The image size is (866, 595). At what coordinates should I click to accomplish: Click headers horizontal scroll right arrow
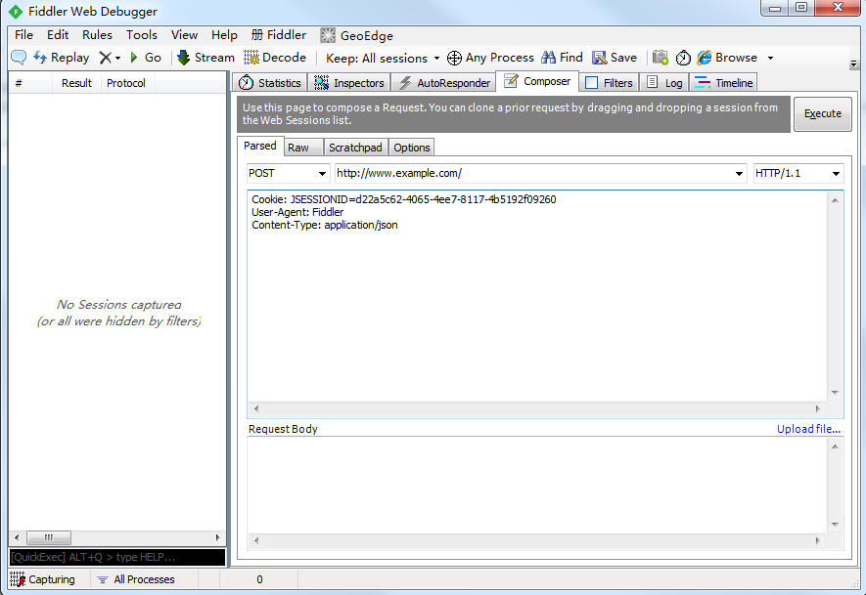pos(817,408)
